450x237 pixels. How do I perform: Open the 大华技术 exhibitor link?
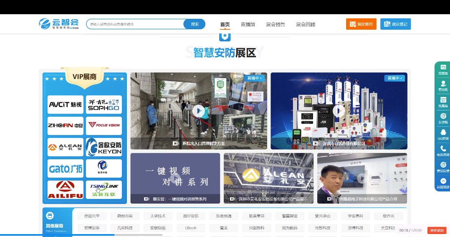tap(158, 216)
